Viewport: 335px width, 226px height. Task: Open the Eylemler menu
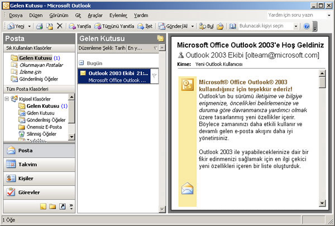pyautogui.click(x=118, y=16)
